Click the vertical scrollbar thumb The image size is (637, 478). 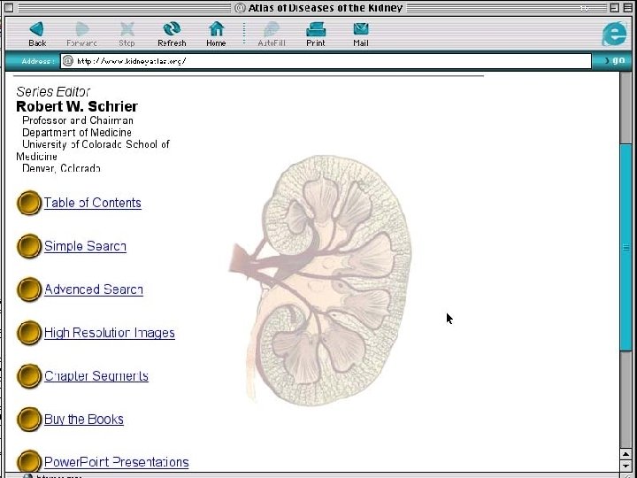pos(626,247)
